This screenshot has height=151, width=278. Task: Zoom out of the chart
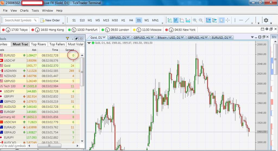pos(201,20)
